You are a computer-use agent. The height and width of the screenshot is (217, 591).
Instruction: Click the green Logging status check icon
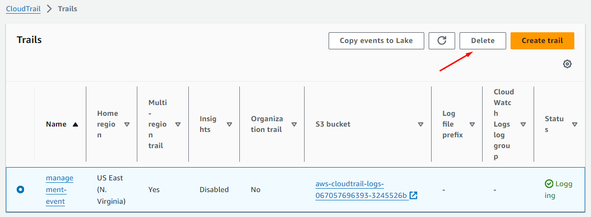(549, 184)
